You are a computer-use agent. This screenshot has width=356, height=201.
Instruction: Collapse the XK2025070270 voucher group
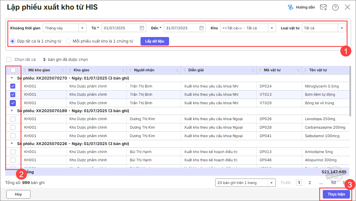12,78
